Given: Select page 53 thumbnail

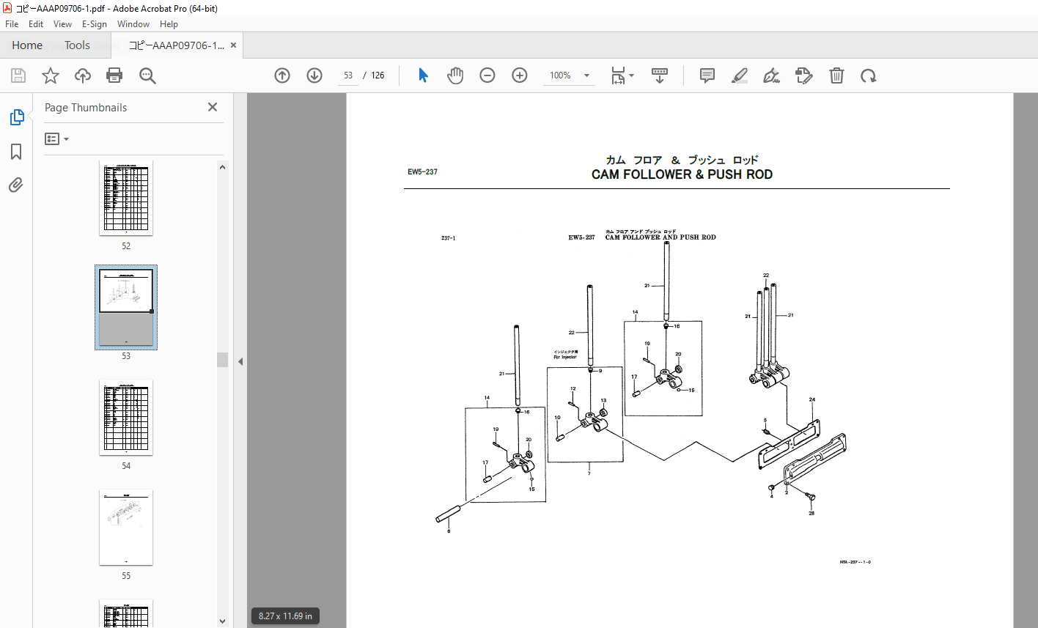Looking at the screenshot, I should coord(126,307).
